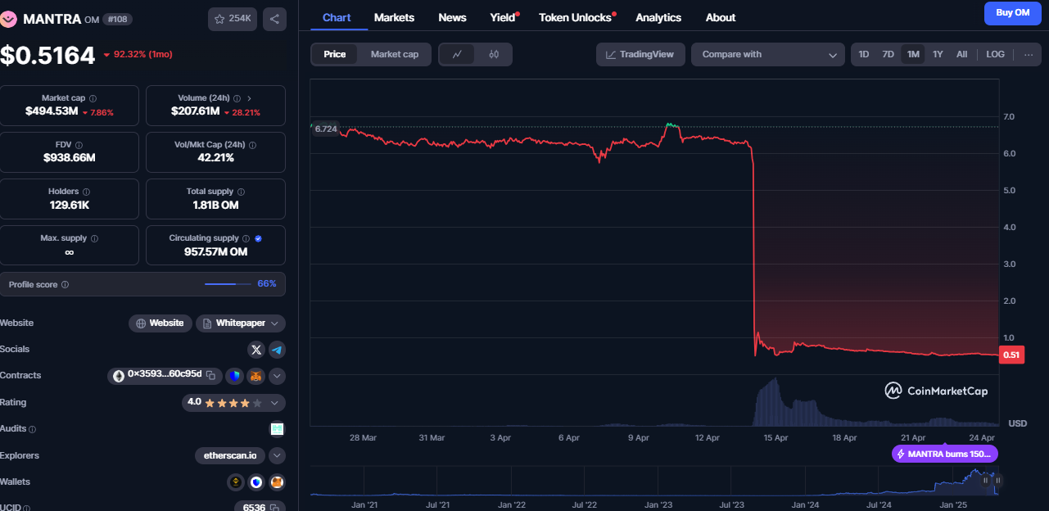Click the Buy OM button
1049x511 pixels.
(x=1013, y=13)
